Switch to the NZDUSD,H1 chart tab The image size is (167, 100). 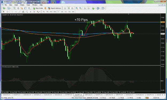58,95
